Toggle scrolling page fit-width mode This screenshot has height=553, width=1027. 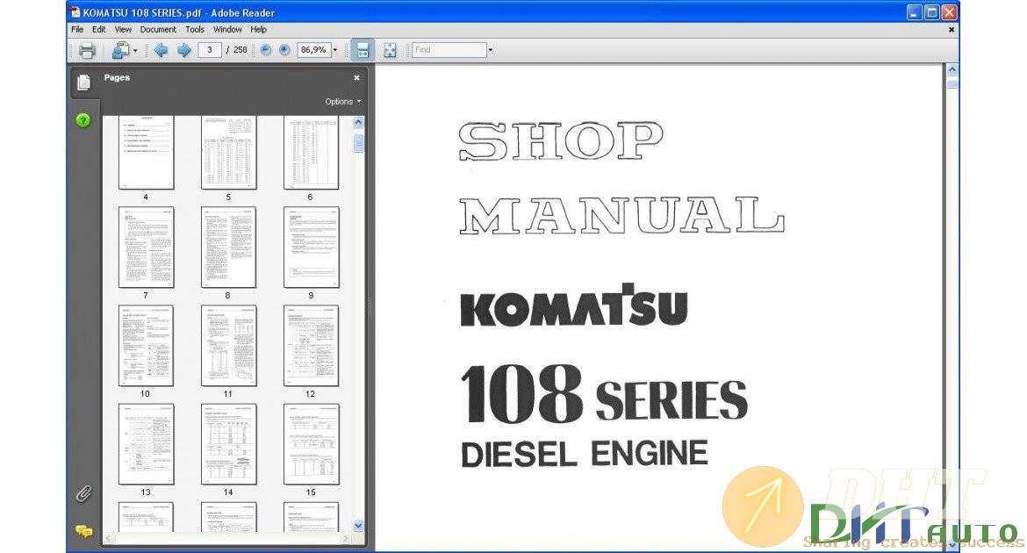pyautogui.click(x=363, y=50)
